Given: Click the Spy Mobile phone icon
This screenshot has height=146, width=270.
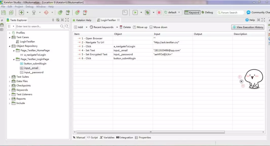Looking at the screenshot, I should pyautogui.click(x=68, y=12).
